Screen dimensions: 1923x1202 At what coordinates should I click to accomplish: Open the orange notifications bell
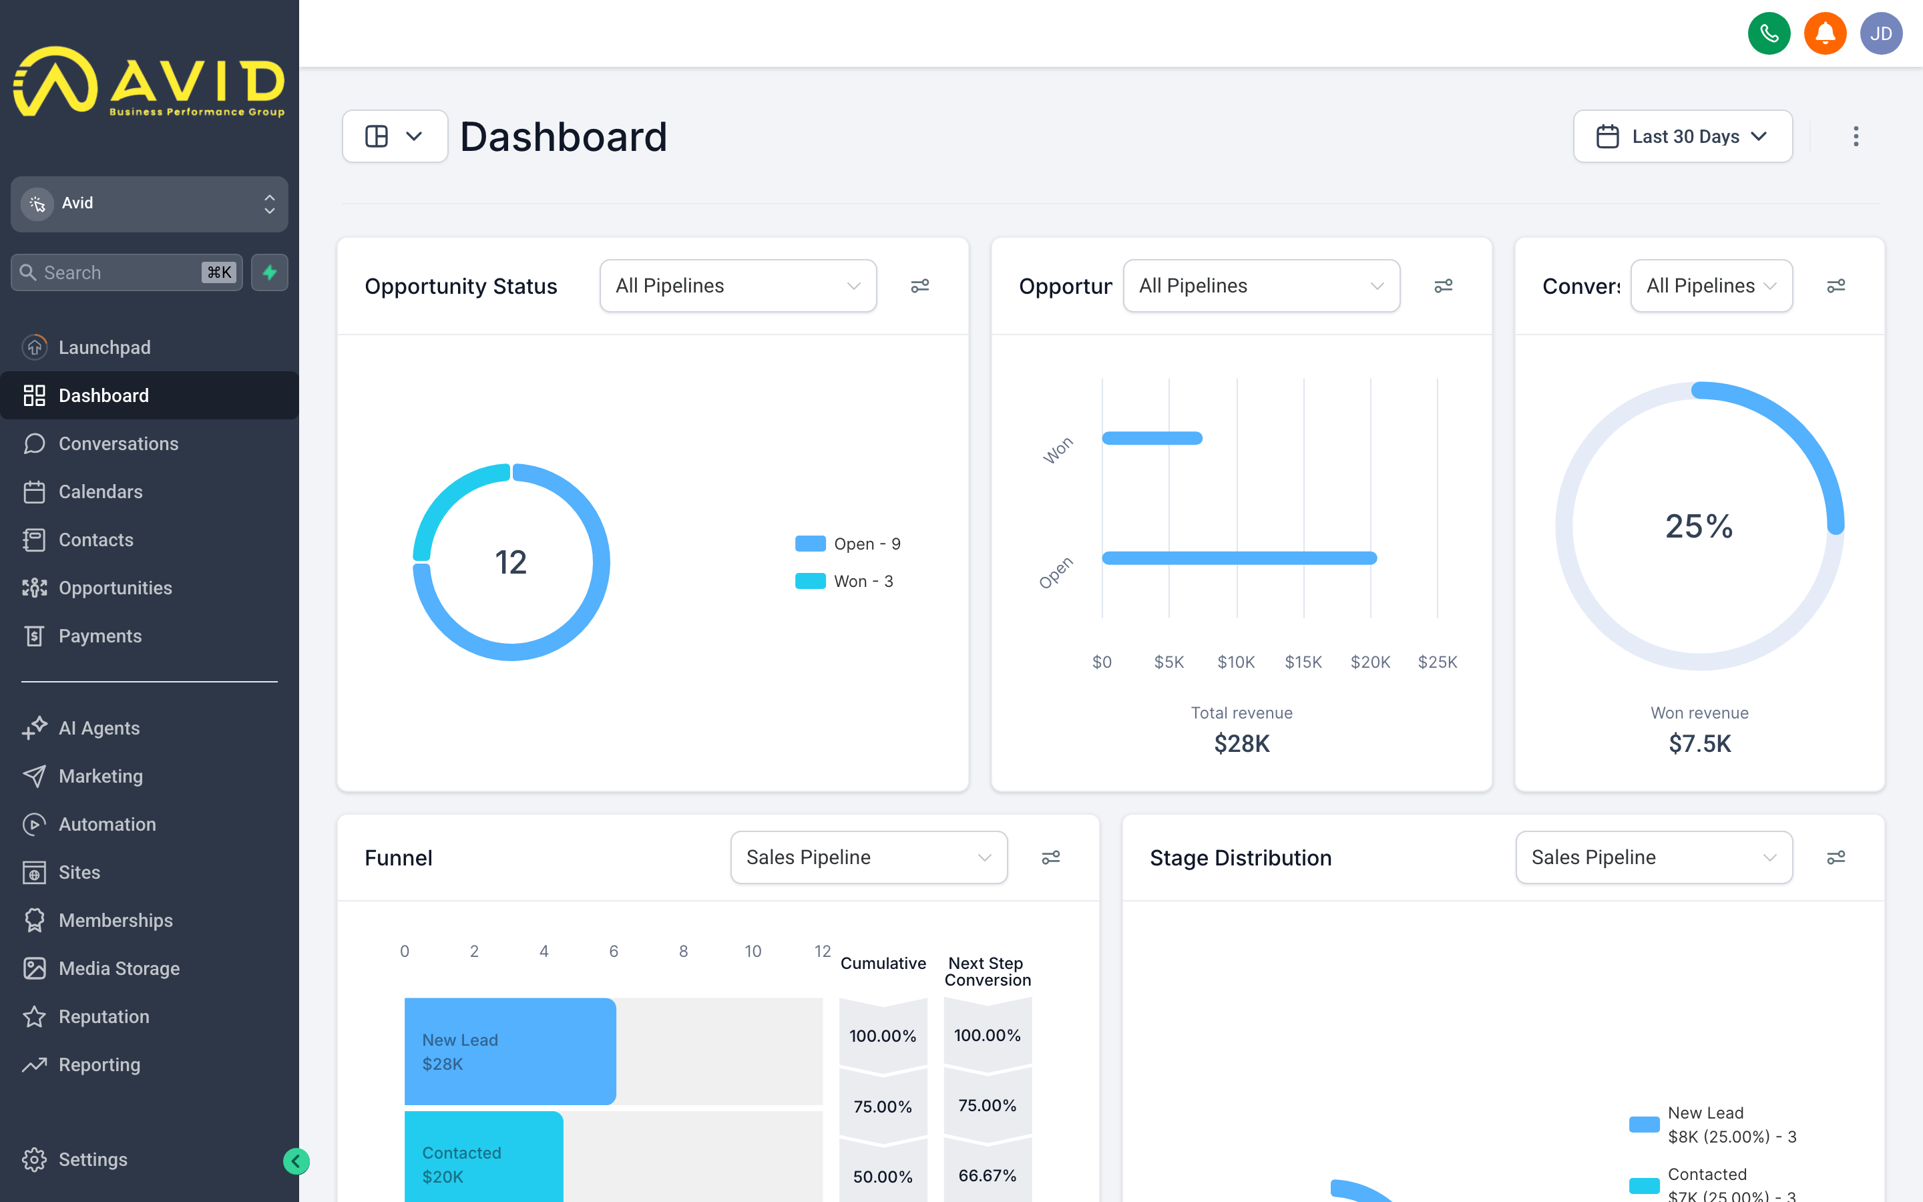point(1826,33)
